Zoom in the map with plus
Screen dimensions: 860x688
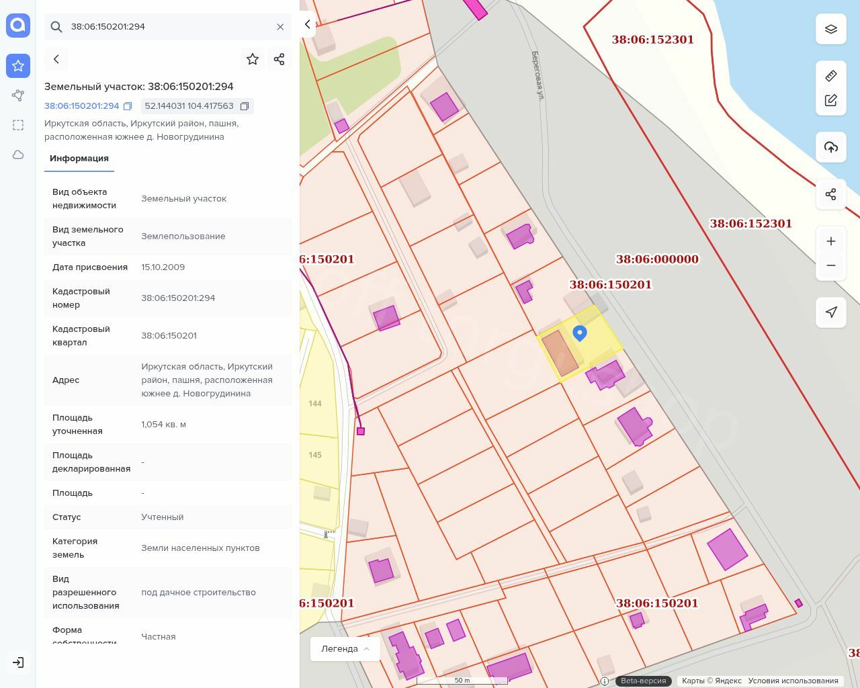830,241
